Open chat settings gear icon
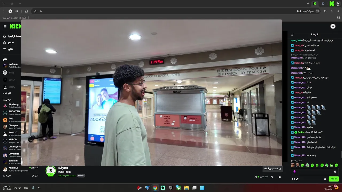The height and width of the screenshot is (192, 342). pyautogui.click(x=325, y=179)
